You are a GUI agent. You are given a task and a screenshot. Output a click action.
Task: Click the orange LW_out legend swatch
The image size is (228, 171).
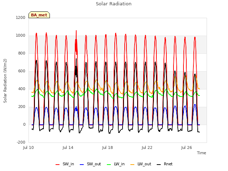(x=133, y=165)
